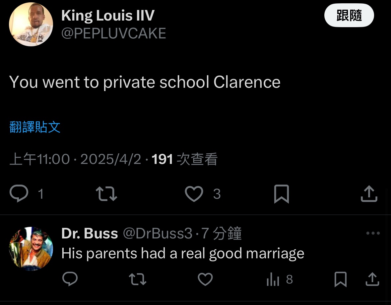Screen dimensions: 391x305
Task: Open King Louis IIV's profile picture
Action: pyautogui.click(x=31, y=24)
